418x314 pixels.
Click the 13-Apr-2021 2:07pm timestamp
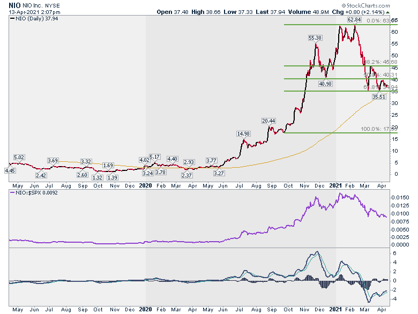click(x=34, y=12)
